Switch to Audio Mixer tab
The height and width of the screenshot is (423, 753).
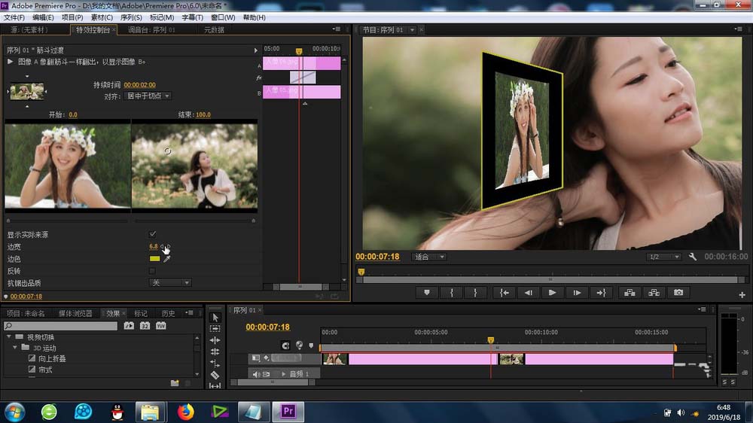[151, 30]
